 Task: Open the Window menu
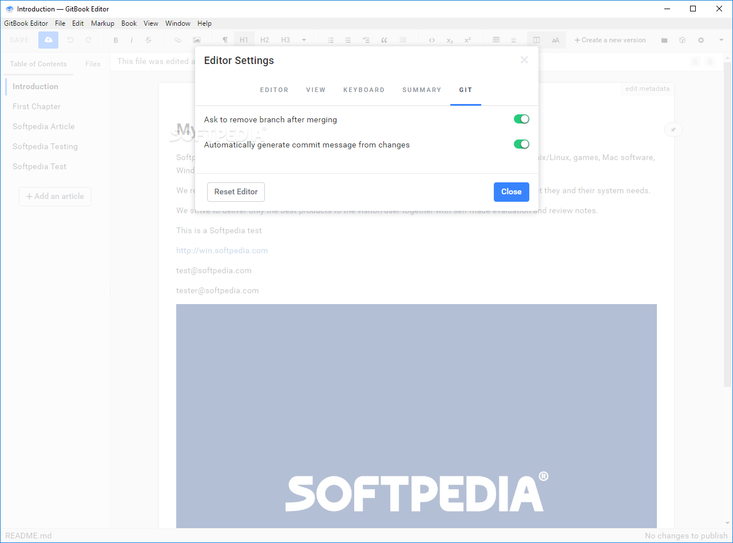178,23
